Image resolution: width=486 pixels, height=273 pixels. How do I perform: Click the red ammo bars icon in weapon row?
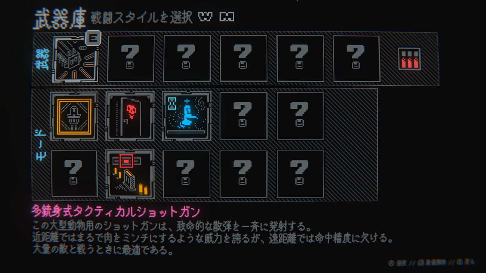tap(409, 58)
